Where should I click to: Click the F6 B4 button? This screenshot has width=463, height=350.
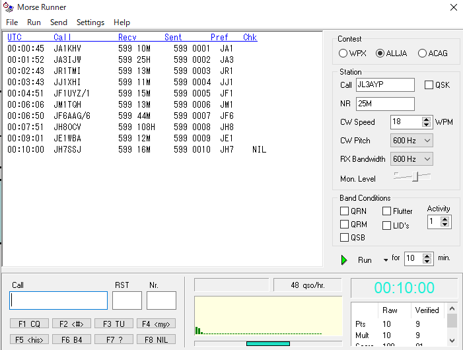(x=71, y=339)
